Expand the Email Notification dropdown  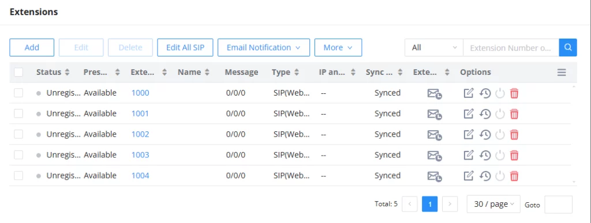(x=263, y=48)
